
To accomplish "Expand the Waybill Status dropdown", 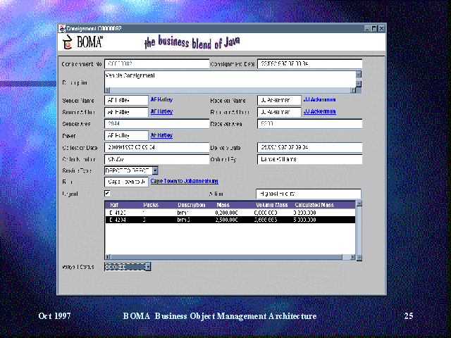I will 147,267.
